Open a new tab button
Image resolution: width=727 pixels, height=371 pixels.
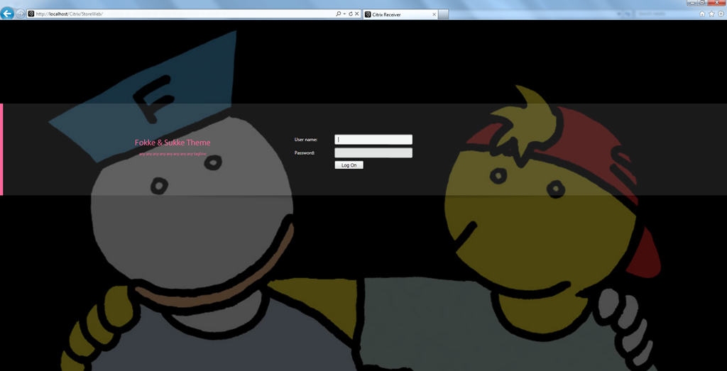(443, 14)
